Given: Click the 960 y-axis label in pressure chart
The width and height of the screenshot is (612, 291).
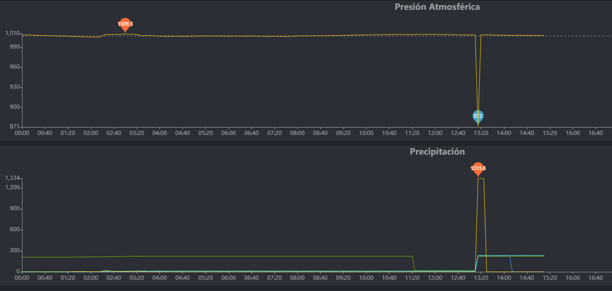Looking at the screenshot, I should tap(14, 67).
